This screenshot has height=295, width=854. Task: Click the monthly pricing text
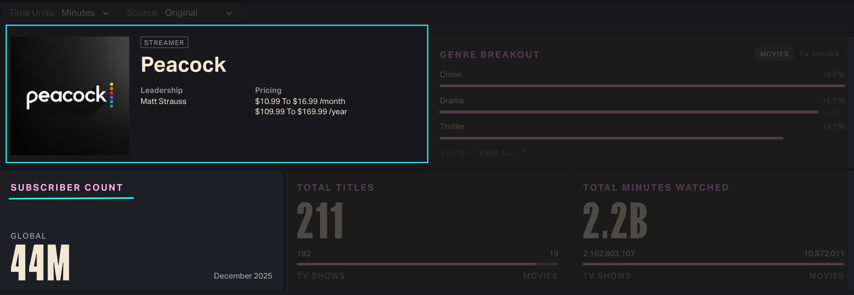[300, 101]
